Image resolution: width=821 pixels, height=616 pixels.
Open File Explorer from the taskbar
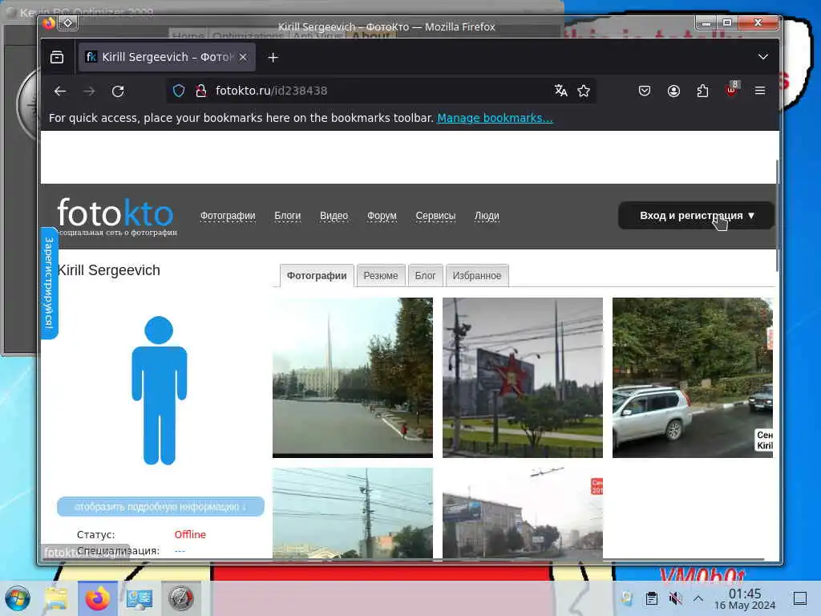(56, 598)
